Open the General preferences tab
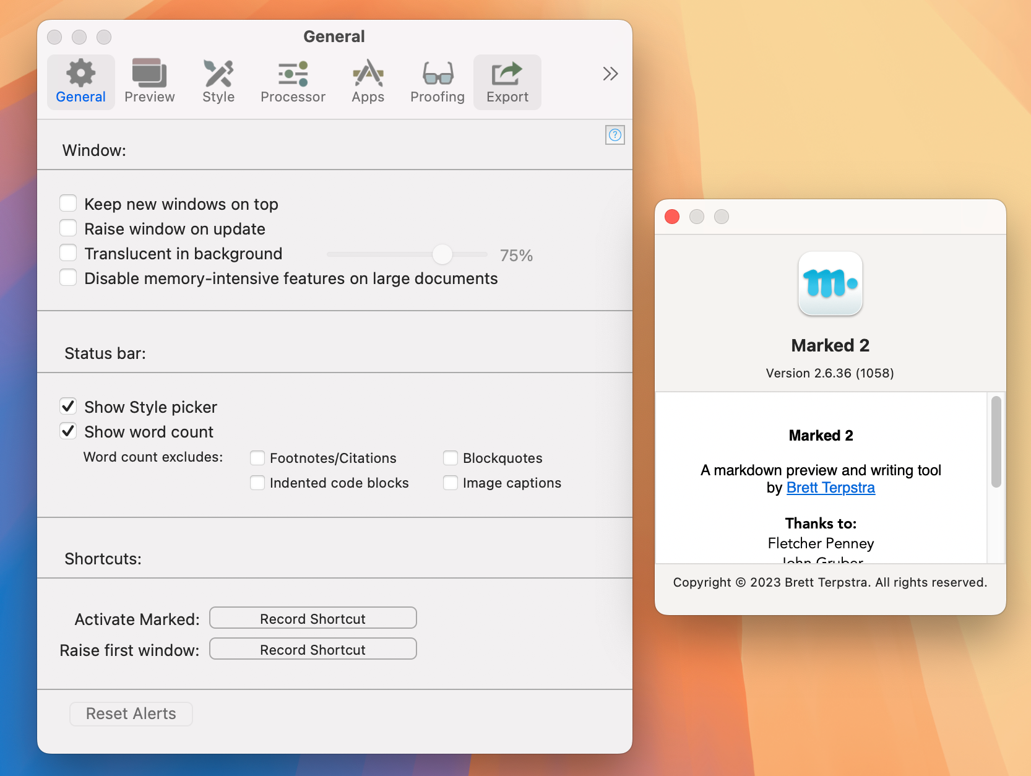The width and height of the screenshot is (1031, 776). coord(81,82)
